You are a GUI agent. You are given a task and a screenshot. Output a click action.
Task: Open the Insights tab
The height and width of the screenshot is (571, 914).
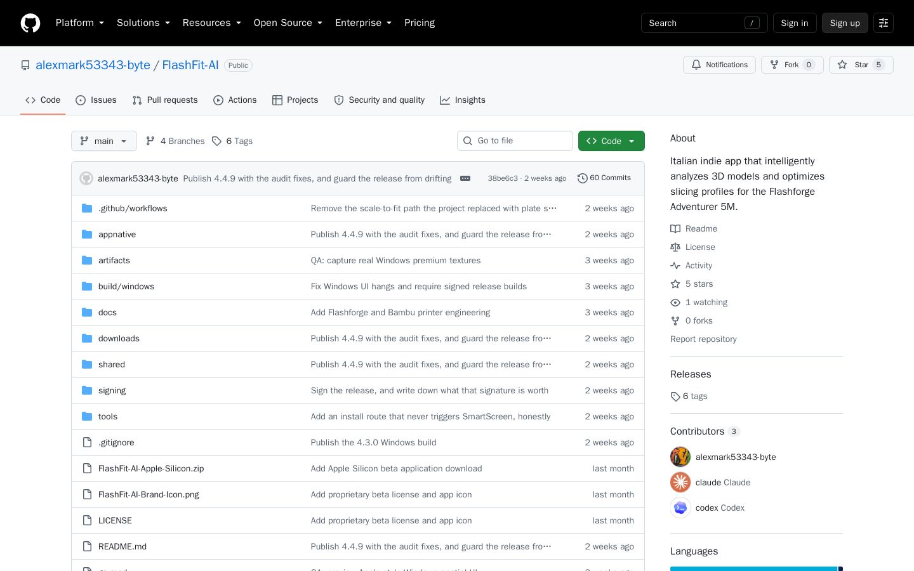pyautogui.click(x=463, y=100)
